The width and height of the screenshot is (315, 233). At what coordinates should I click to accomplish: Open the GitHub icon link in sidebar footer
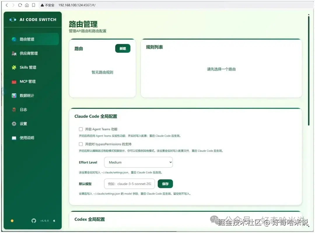click(34, 221)
